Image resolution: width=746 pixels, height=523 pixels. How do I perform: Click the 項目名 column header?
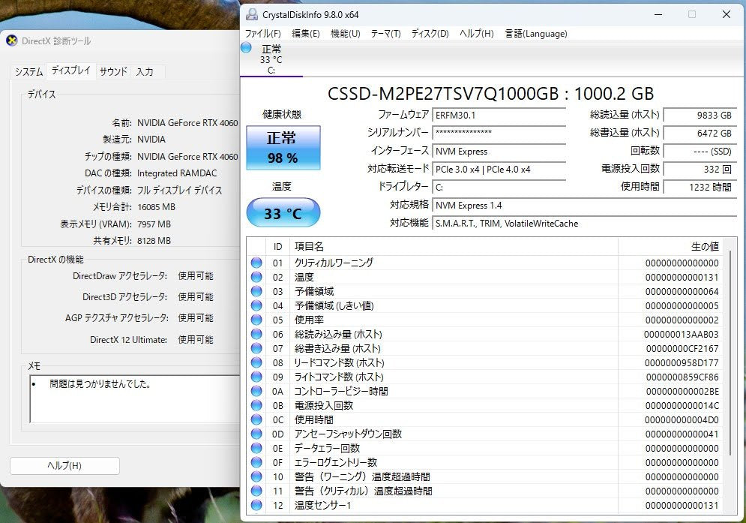(454, 247)
